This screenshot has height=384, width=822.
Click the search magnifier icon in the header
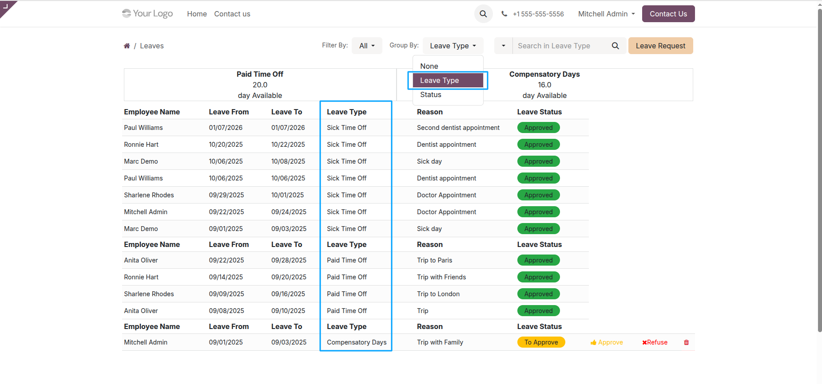click(x=483, y=14)
